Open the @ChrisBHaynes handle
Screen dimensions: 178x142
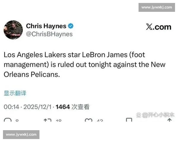tap(49, 34)
